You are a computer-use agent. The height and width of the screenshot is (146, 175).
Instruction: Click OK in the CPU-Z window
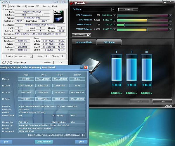[61, 62]
